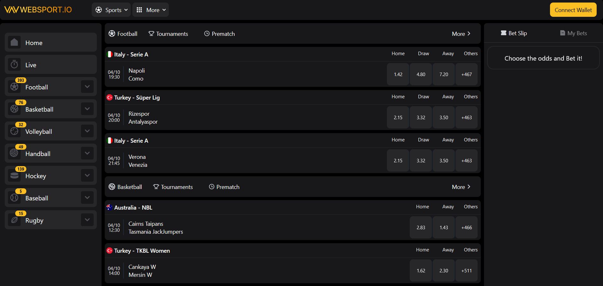
Task: Click Connect Wallet button
Action: click(x=573, y=10)
